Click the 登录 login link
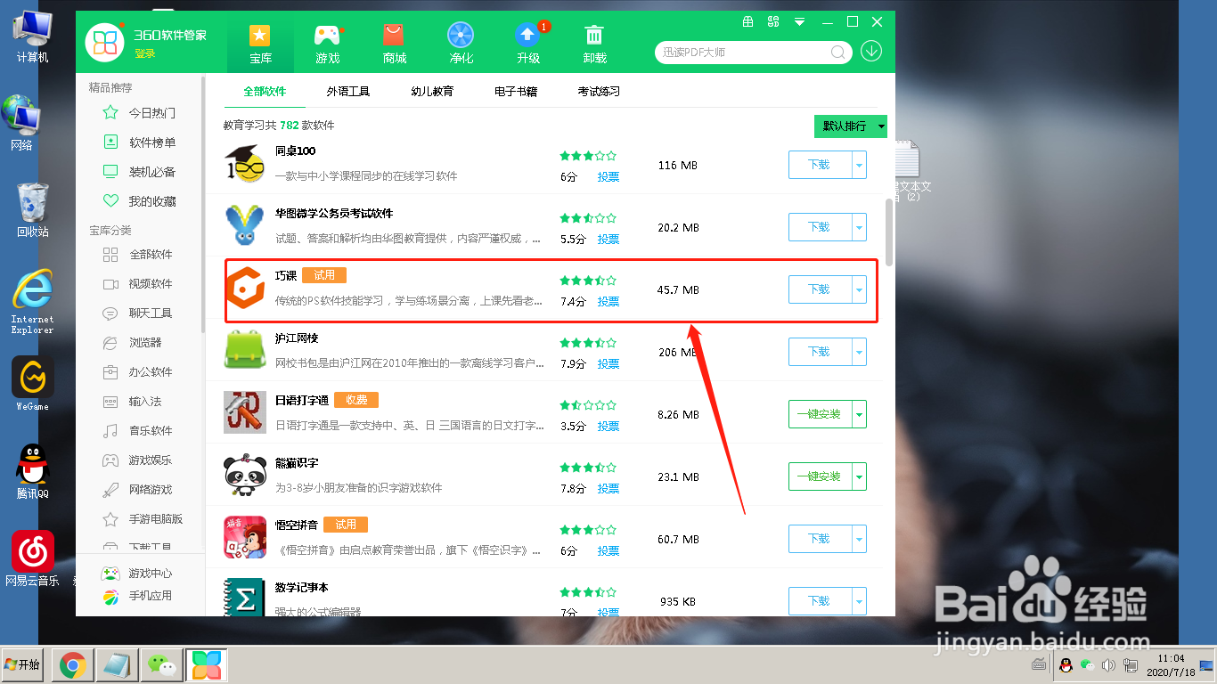This screenshot has height=684, width=1217. [x=145, y=54]
